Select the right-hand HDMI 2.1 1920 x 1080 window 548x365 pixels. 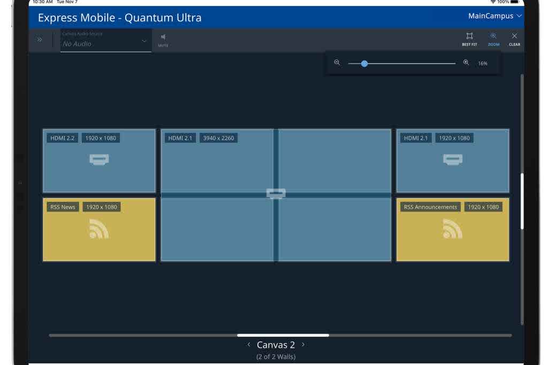point(453,161)
